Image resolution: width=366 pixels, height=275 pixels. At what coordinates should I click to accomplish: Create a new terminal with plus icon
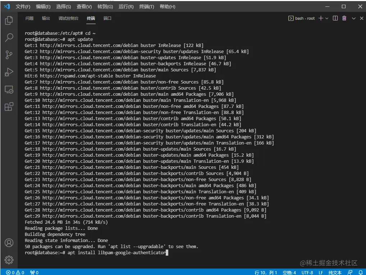321,18
